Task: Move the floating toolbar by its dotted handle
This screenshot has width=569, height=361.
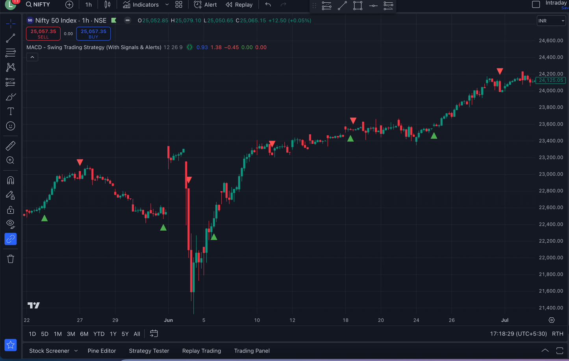Action: [314, 6]
